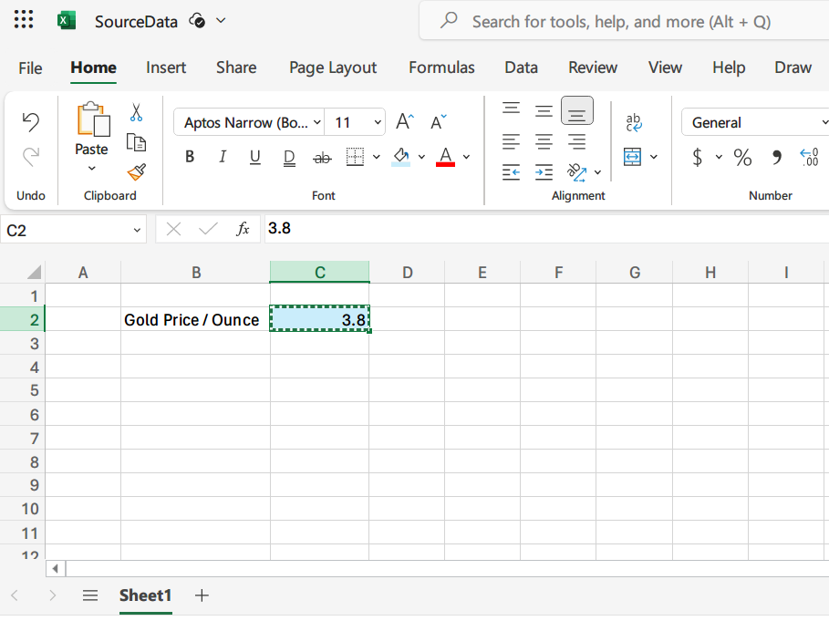Apply underline formatting
Viewport: 829px width, 621px height.
(255, 157)
